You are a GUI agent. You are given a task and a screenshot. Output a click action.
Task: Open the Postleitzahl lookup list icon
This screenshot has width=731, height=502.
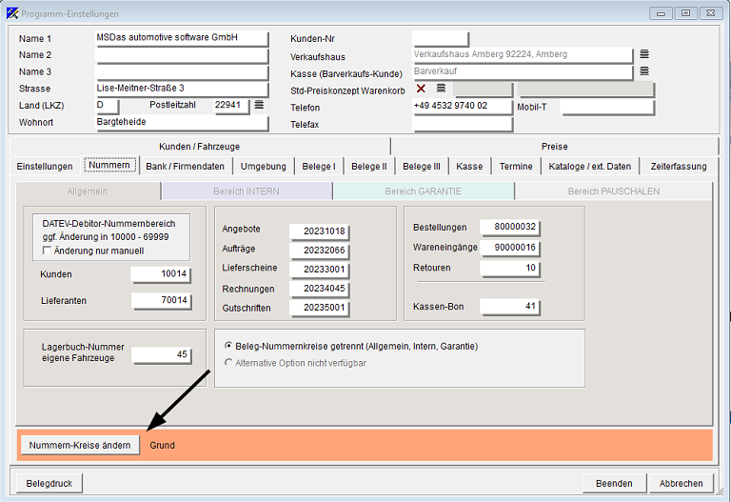pyautogui.click(x=259, y=105)
